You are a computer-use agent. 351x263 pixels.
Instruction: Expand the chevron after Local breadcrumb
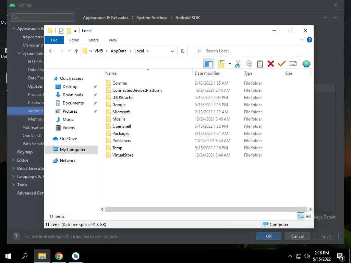tap(148, 51)
